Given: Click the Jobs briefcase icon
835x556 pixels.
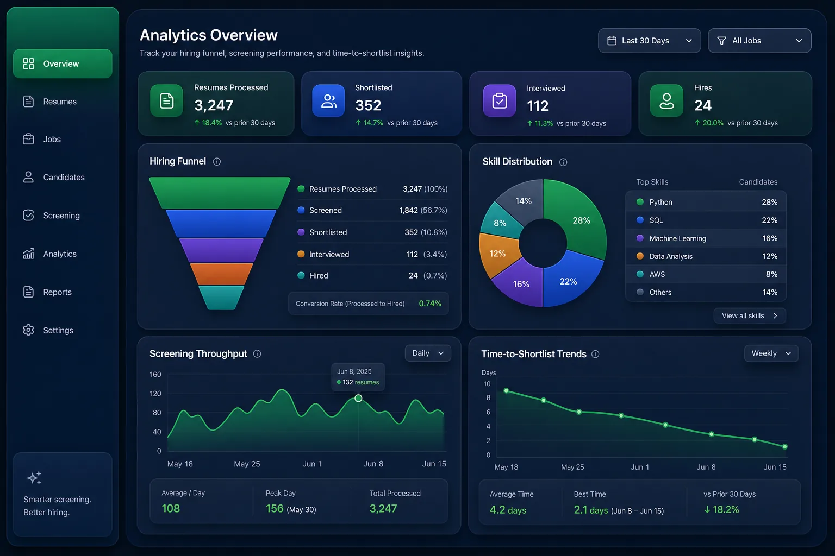Looking at the screenshot, I should (28, 139).
